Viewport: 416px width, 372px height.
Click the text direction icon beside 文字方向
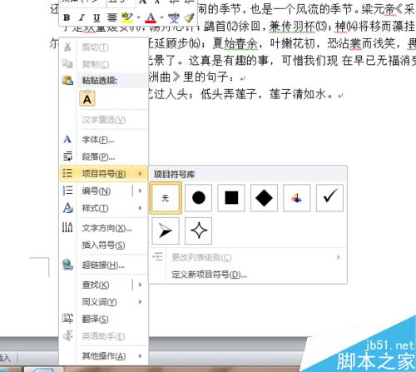(67, 227)
